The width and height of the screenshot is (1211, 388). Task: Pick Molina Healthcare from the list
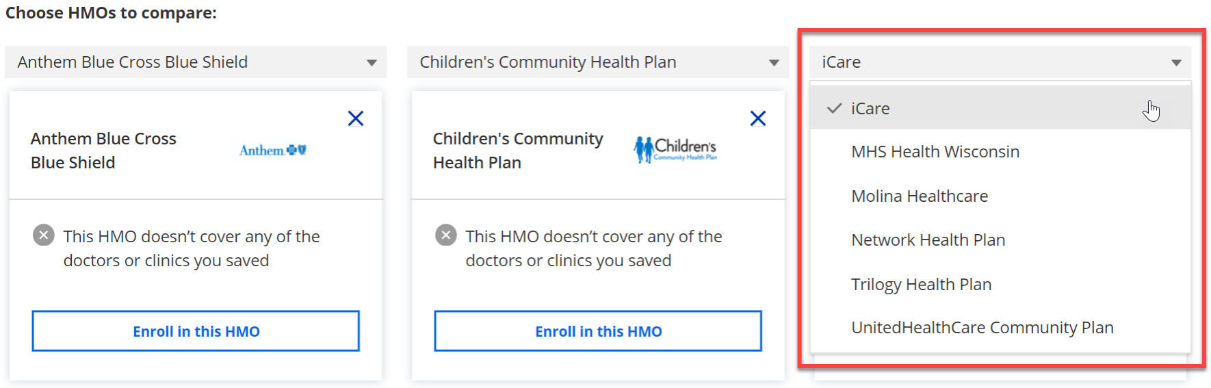pyautogui.click(x=919, y=196)
